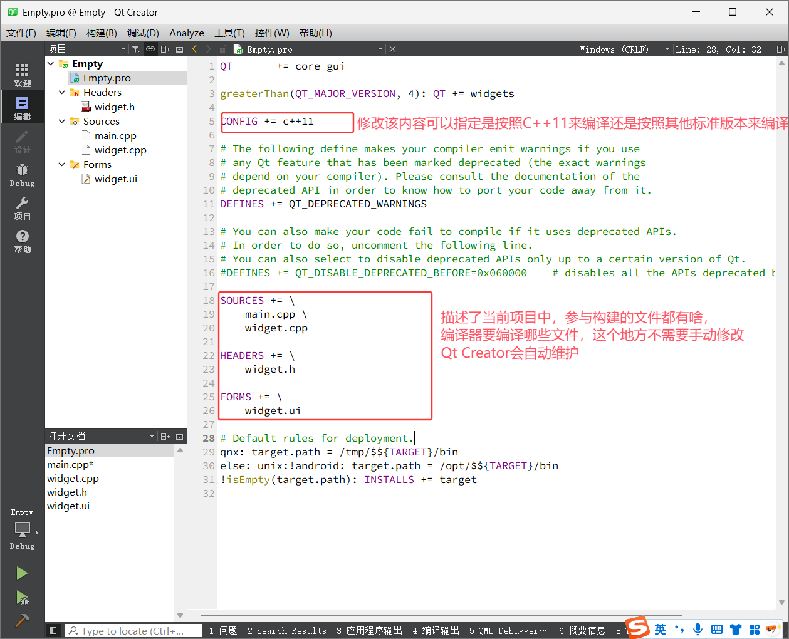The image size is (789, 639).
Task: Select widget.cpp under Sources
Action: point(120,150)
